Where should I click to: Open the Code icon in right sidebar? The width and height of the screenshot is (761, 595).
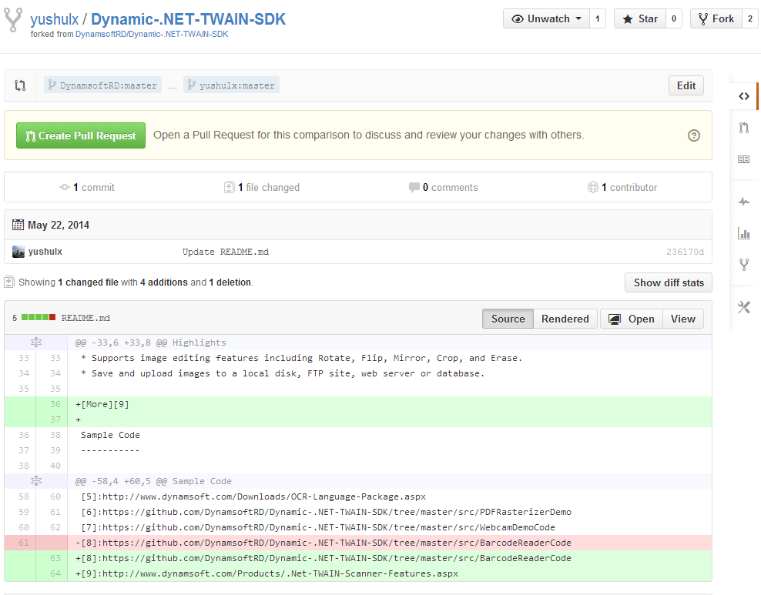[x=743, y=96]
